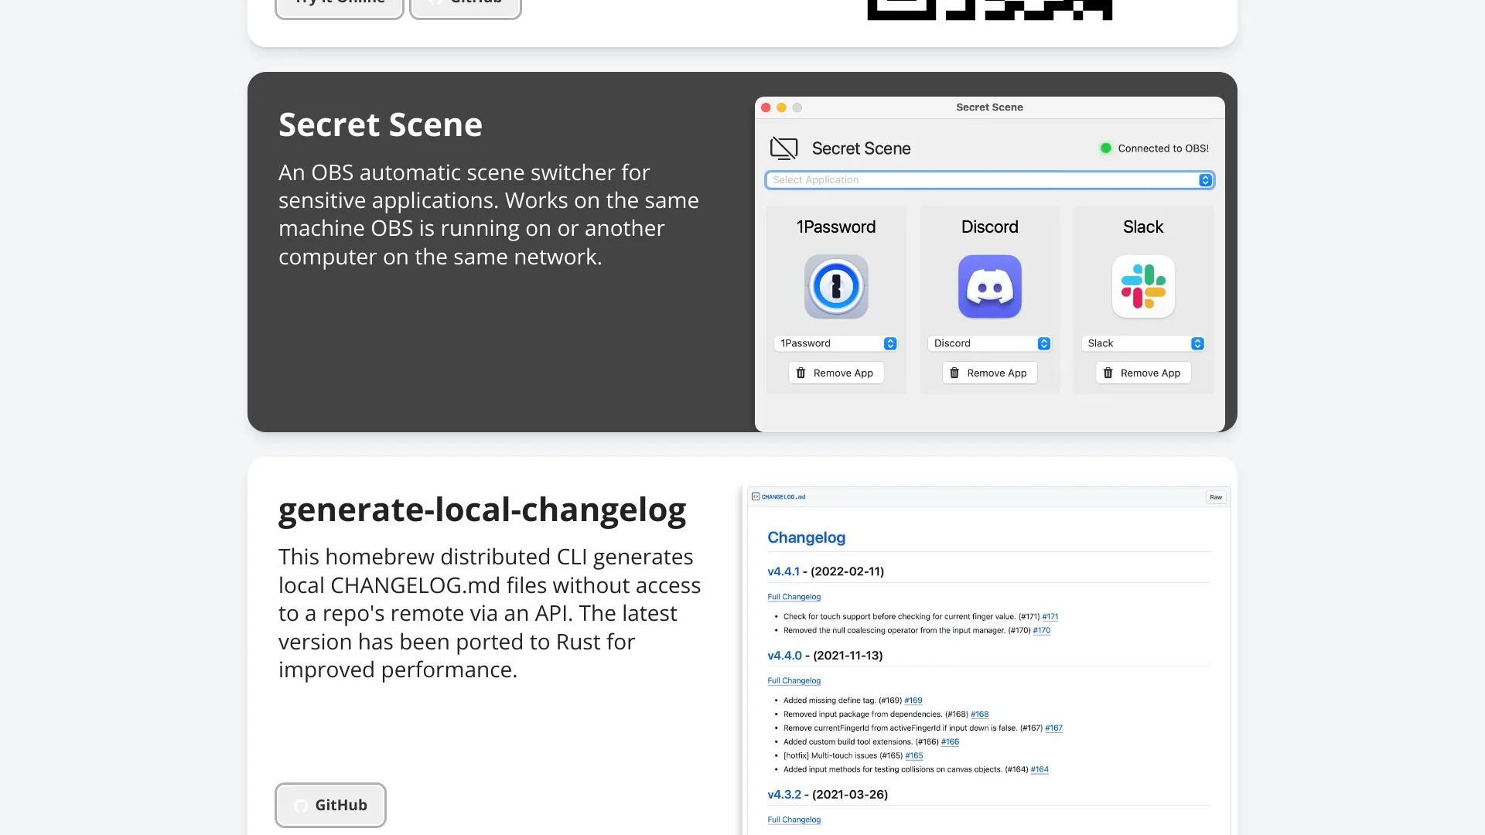Click the Secret Scene app name beside logo
This screenshot has height=835, width=1485.
coord(861,148)
